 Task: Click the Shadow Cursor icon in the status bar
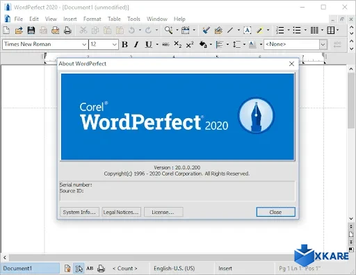point(79,269)
